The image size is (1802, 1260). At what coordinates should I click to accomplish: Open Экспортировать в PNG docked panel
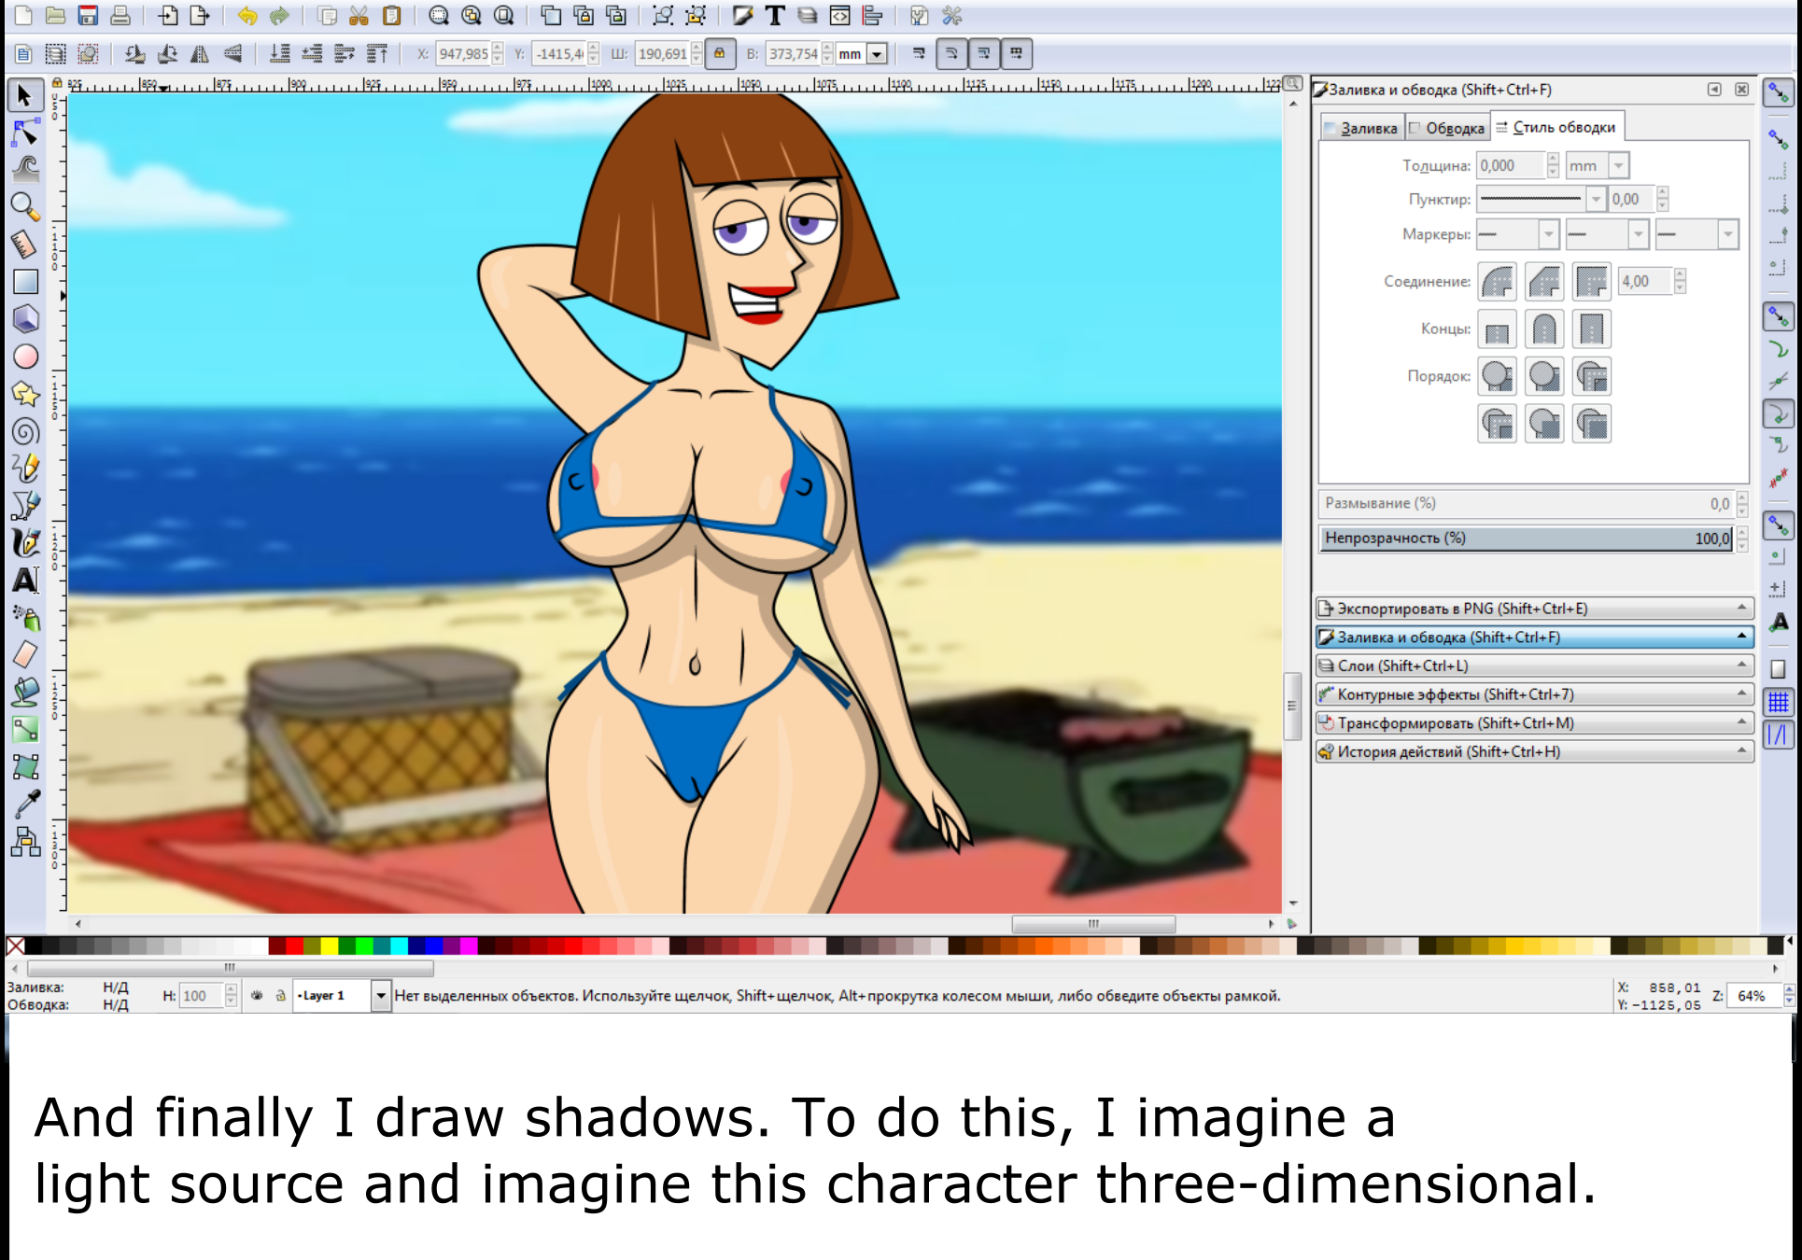1534,609
